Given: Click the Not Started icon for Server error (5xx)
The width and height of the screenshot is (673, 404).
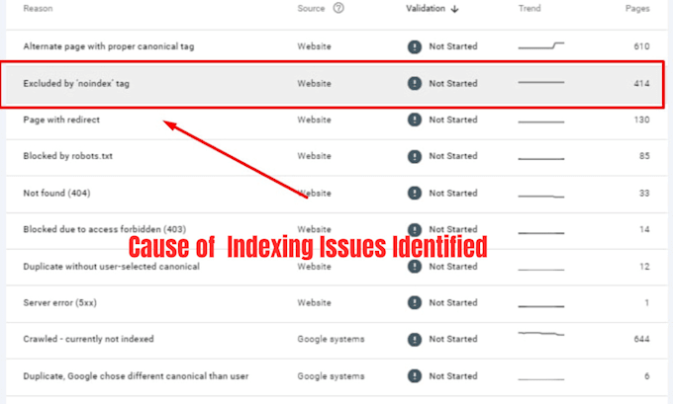Looking at the screenshot, I should coord(414,303).
